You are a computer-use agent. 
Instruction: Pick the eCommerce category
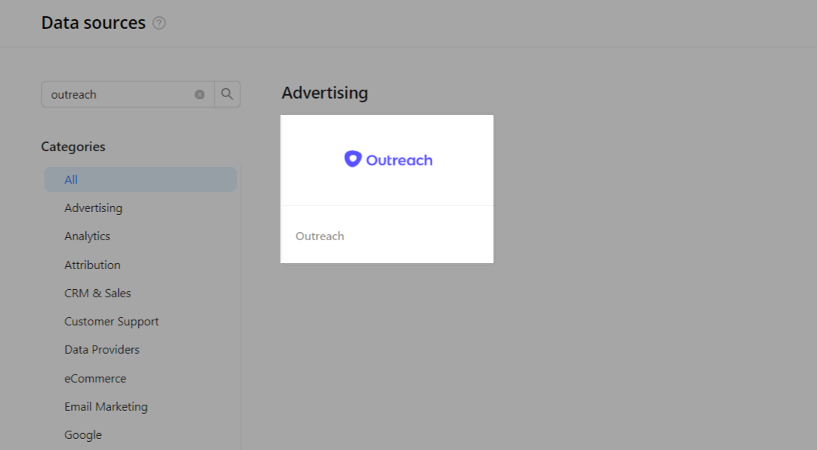[x=95, y=379]
